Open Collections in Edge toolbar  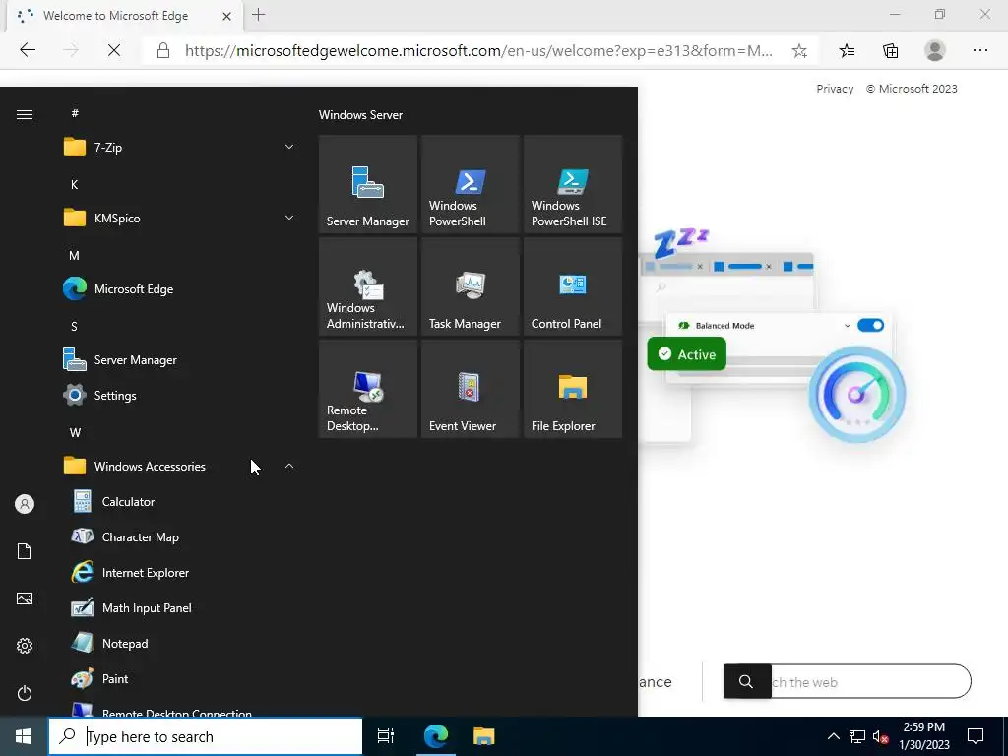(890, 50)
